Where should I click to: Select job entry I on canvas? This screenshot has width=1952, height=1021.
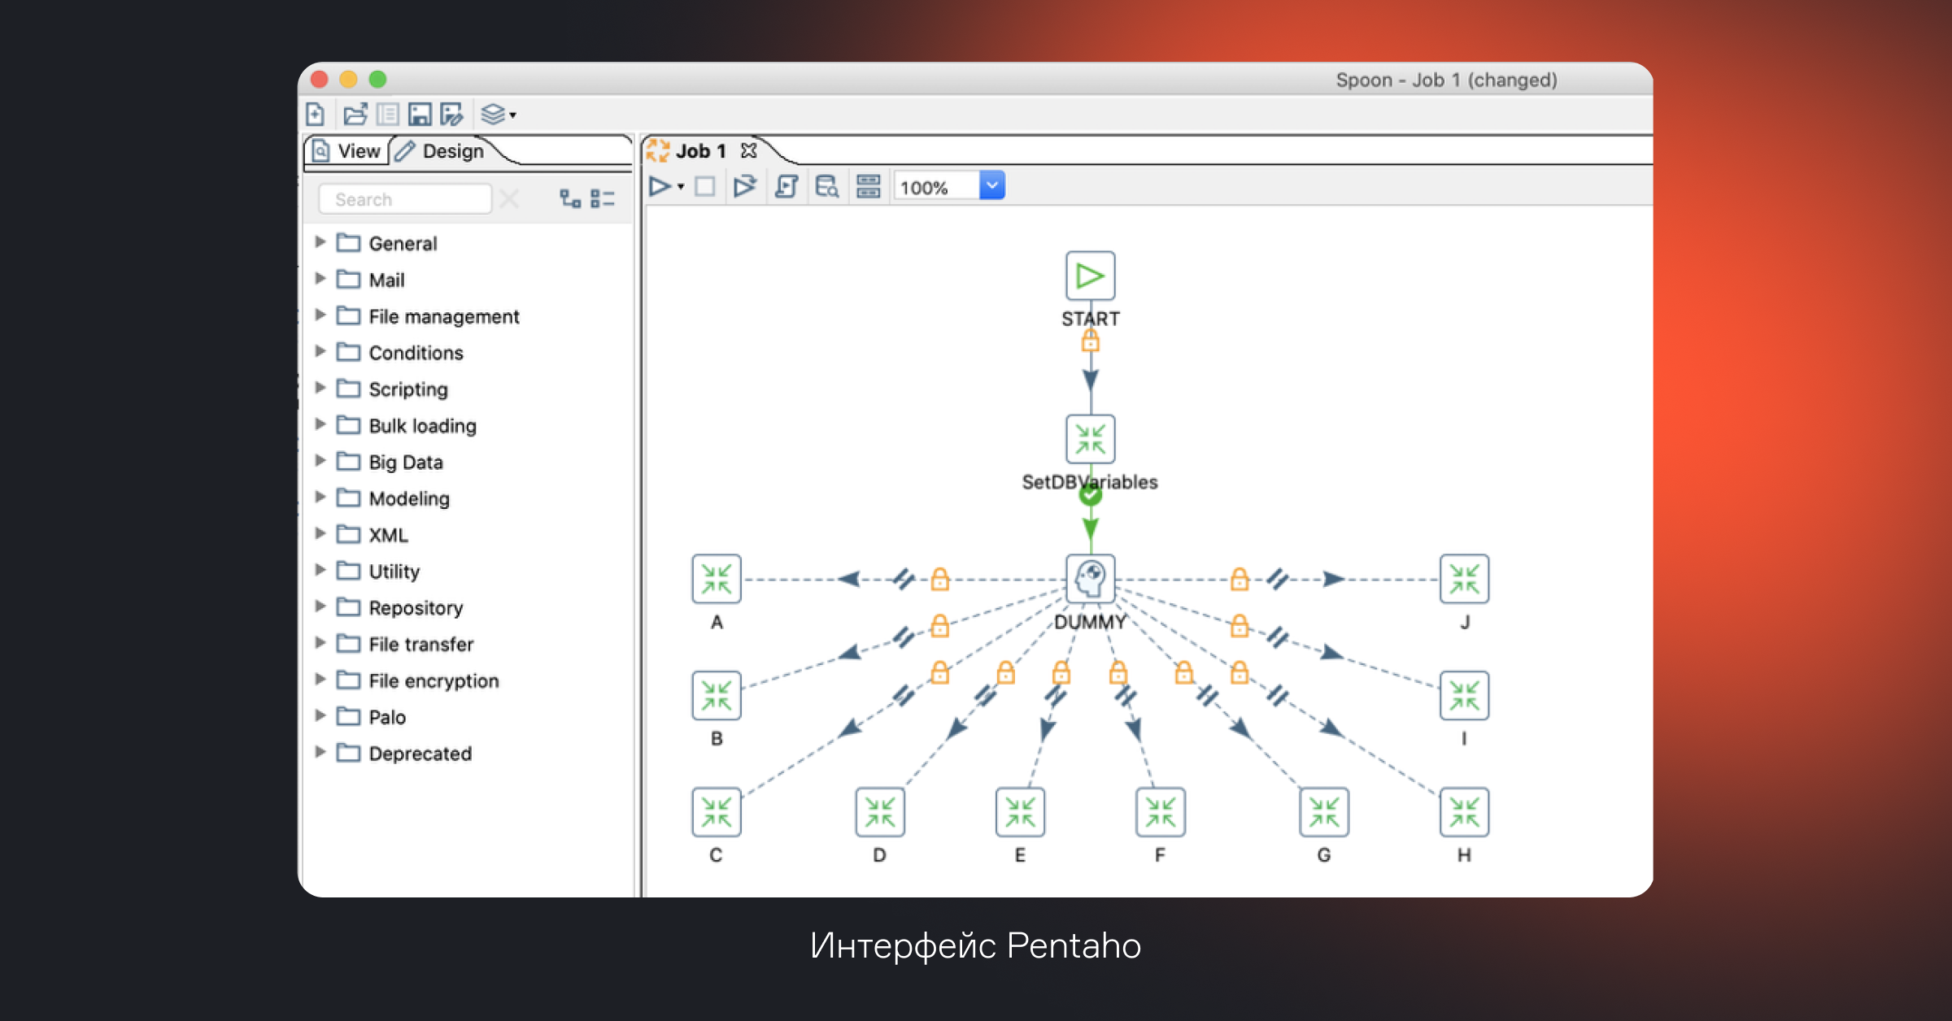(1464, 696)
